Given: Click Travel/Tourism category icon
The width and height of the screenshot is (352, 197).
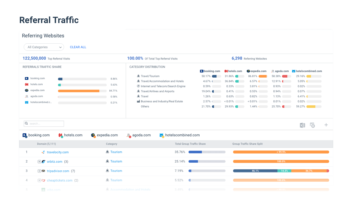Looking at the screenshot, I should pos(138,76).
